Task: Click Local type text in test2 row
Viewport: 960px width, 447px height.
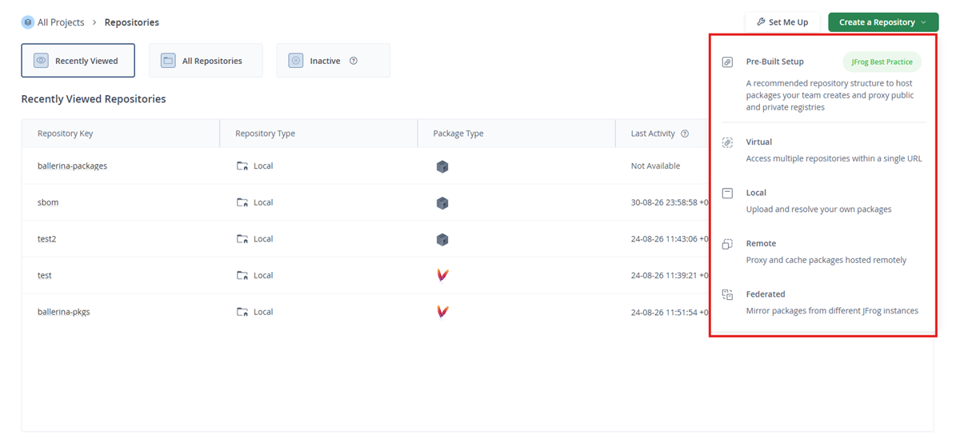Action: tap(263, 239)
